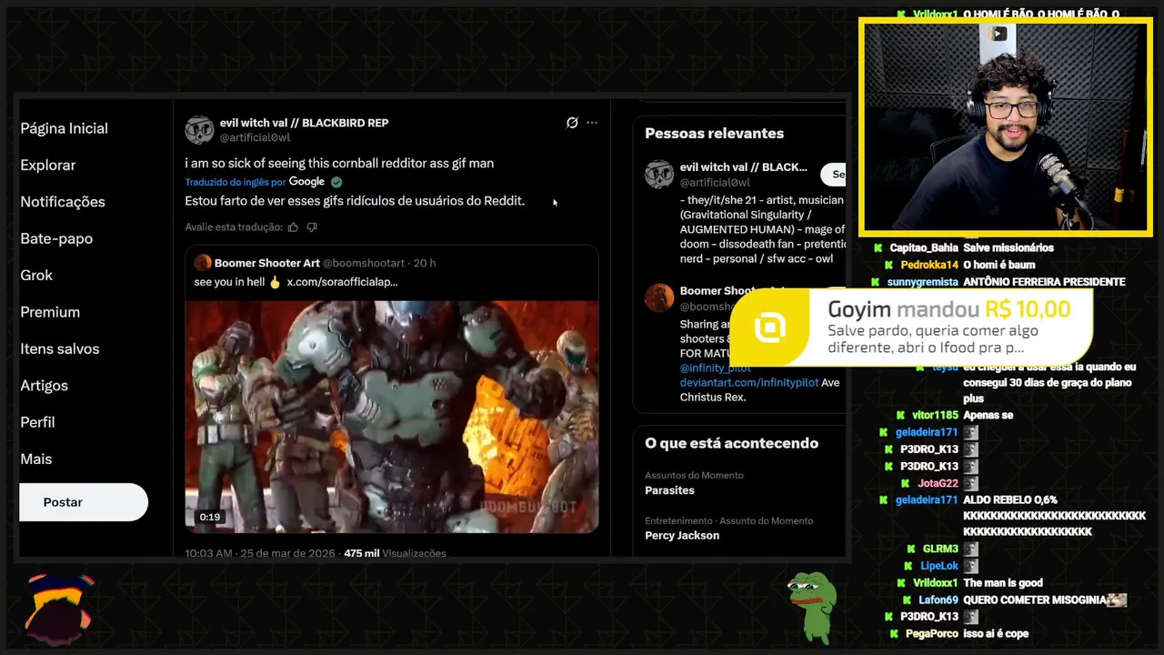
Task: Open Artigos section
Action: (44, 386)
